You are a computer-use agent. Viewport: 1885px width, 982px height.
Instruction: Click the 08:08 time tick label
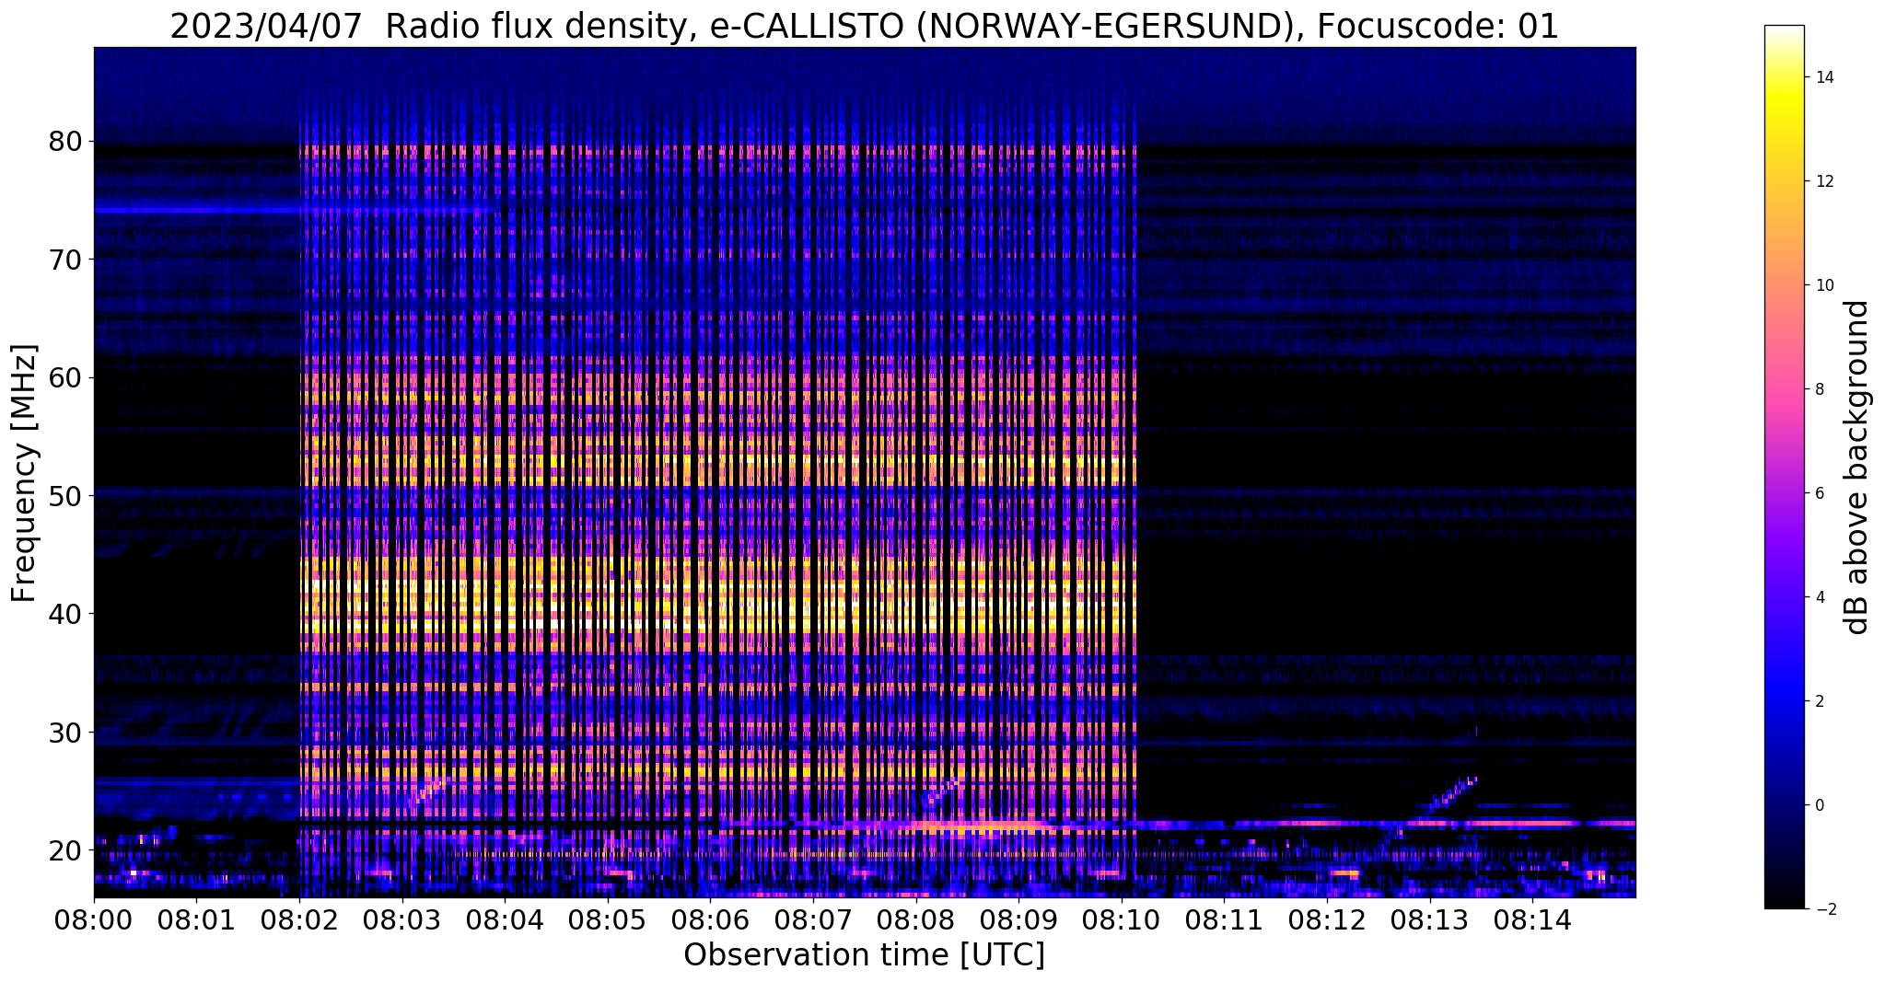916,919
